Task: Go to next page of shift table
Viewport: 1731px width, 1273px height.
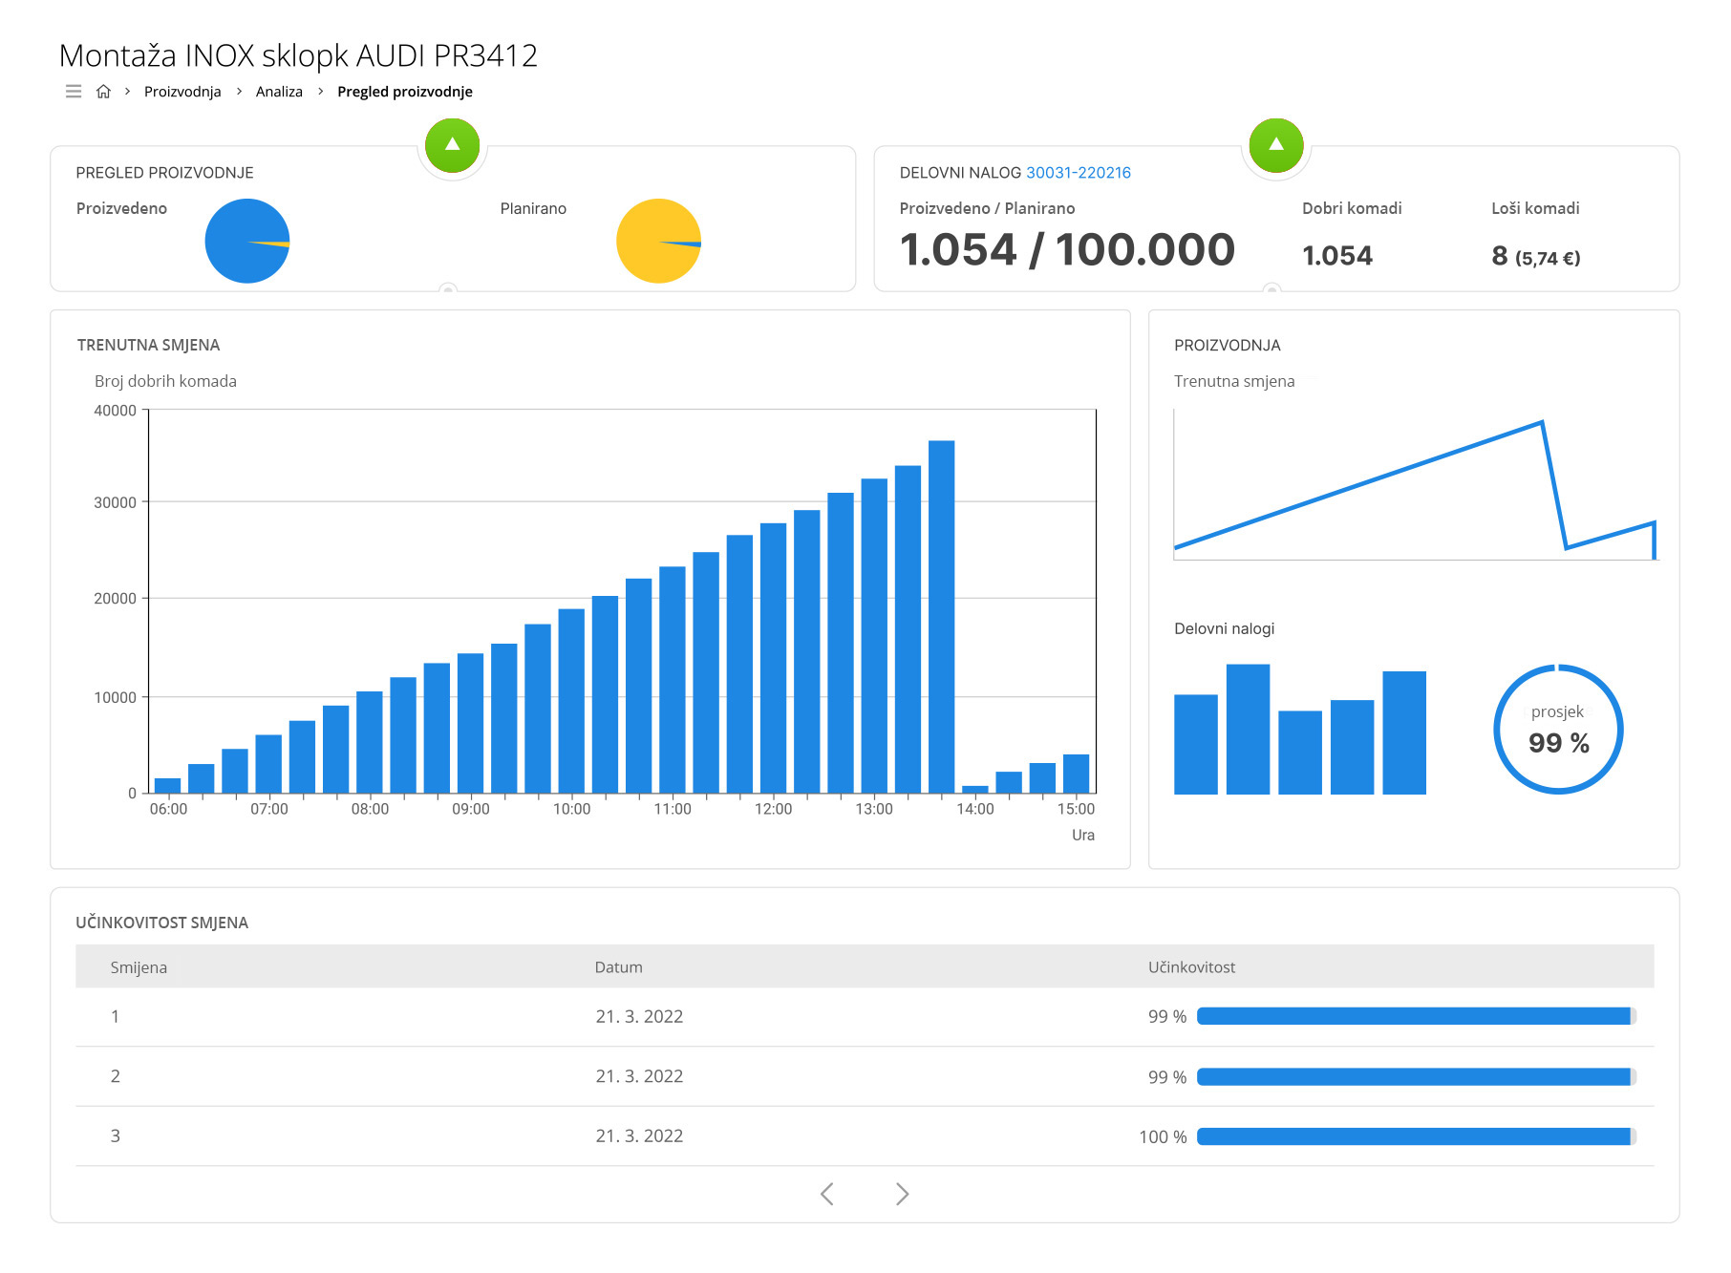Action: (x=902, y=1194)
